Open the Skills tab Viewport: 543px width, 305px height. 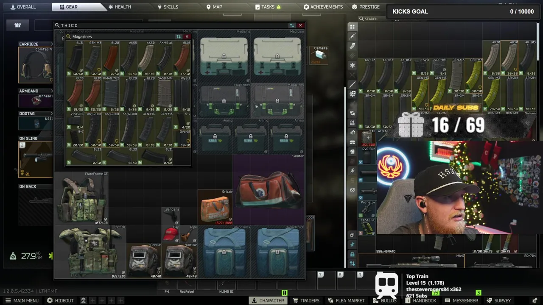point(168,7)
